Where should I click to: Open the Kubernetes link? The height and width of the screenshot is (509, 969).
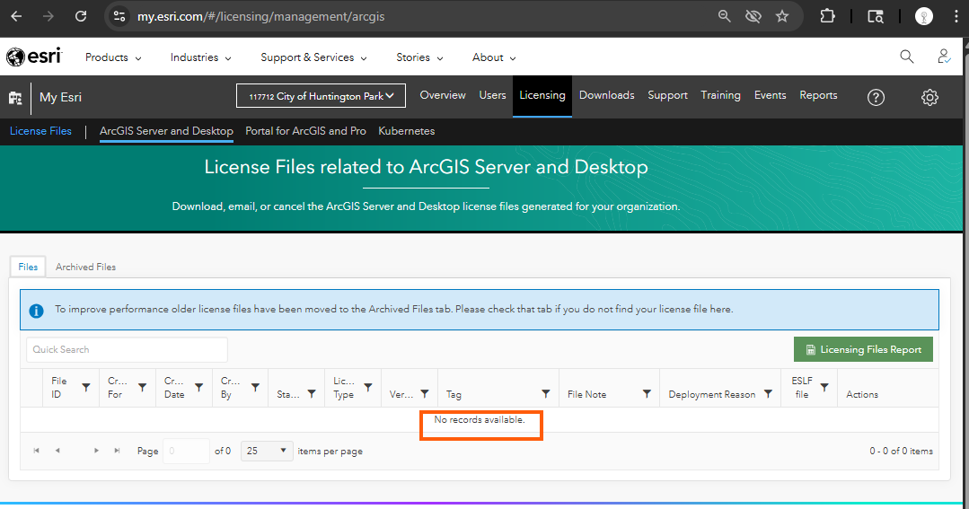pyautogui.click(x=406, y=131)
